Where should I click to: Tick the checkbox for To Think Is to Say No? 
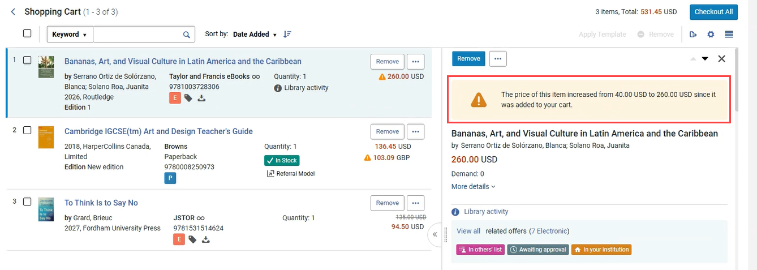[x=27, y=202]
